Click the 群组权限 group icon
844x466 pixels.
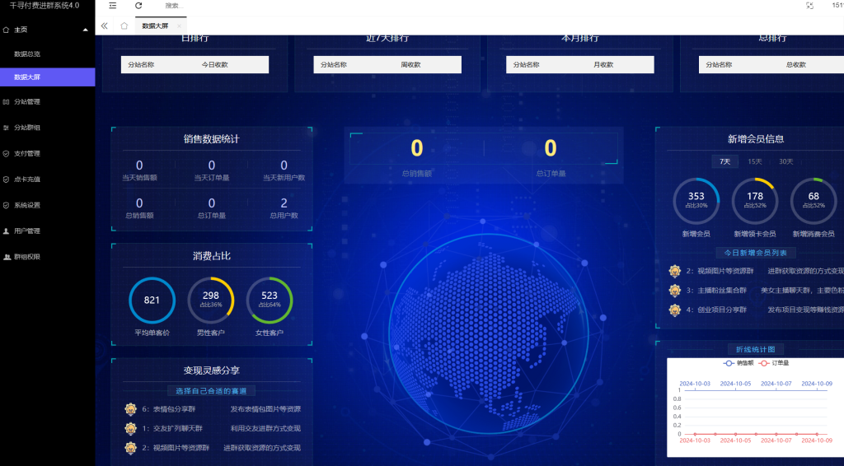(7, 257)
